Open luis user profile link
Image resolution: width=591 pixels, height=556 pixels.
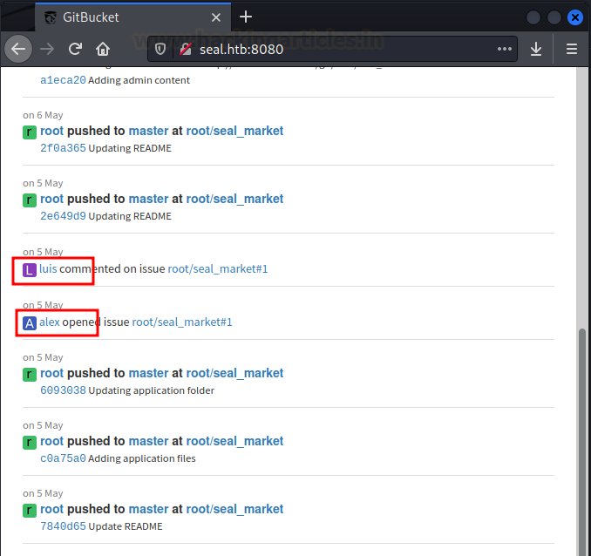point(48,268)
